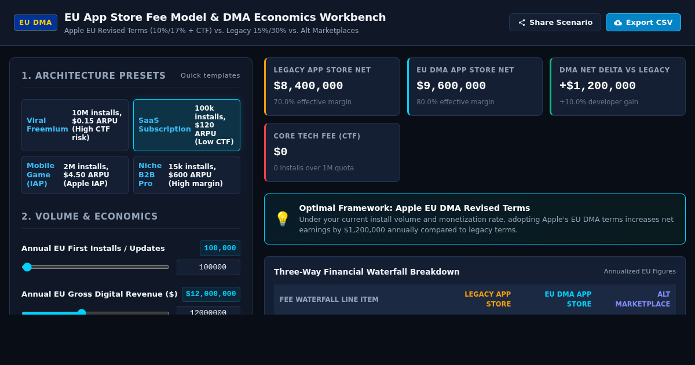Image resolution: width=695 pixels, height=365 pixels.
Task: Click the 70.0% effective margin text
Action: point(313,102)
